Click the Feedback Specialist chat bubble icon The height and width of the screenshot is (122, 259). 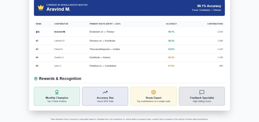click(202, 92)
